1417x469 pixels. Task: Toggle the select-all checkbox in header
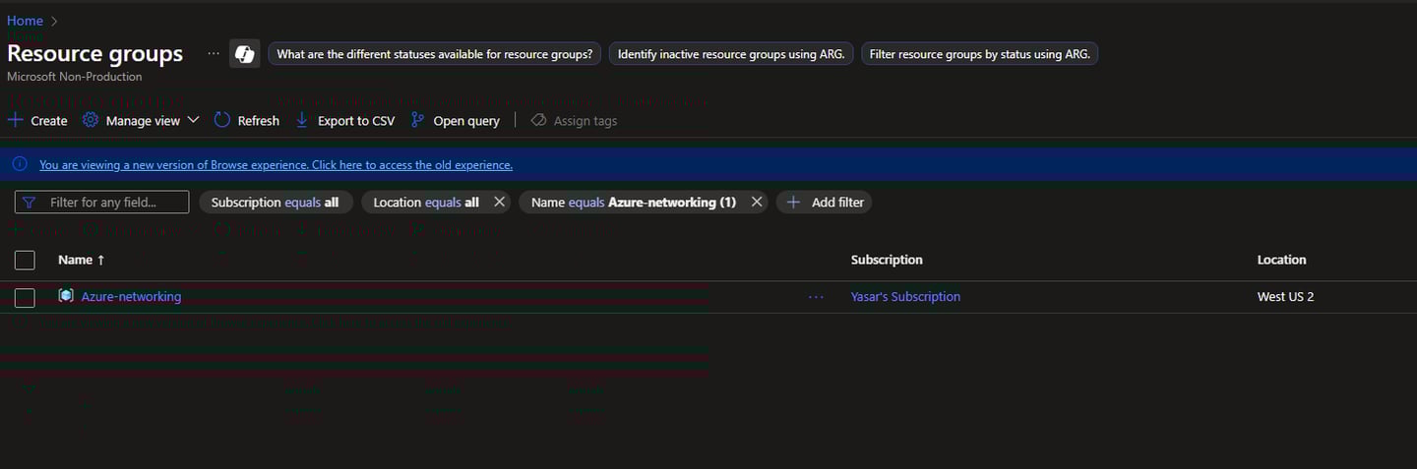pos(25,261)
